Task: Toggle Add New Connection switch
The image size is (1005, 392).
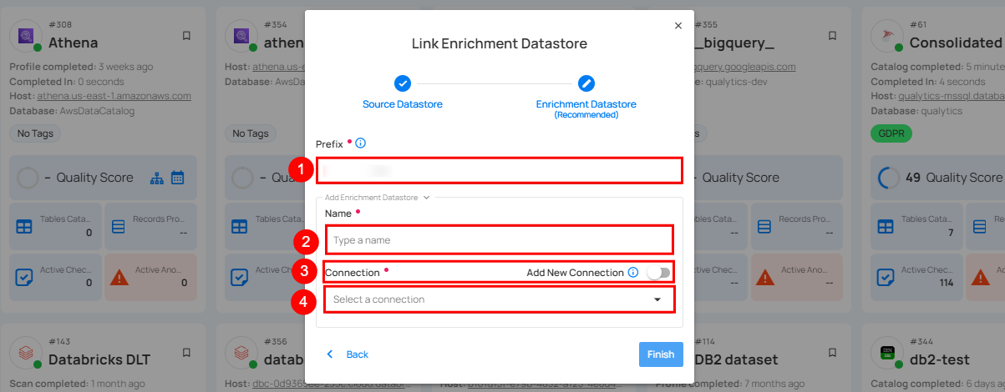Action: [x=658, y=273]
